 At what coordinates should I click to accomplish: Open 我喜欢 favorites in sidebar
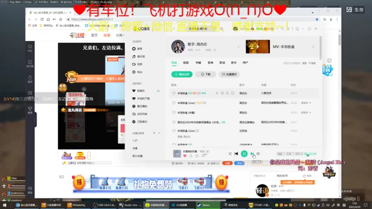pos(139,91)
